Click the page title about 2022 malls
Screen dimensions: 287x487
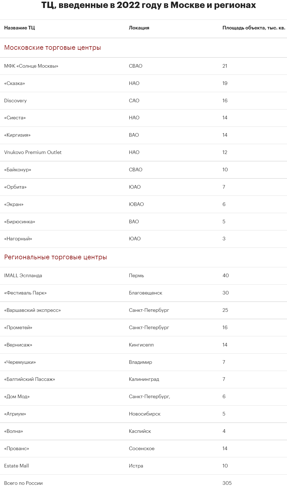tap(149, 5)
